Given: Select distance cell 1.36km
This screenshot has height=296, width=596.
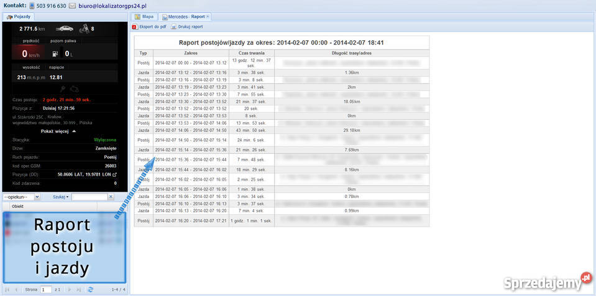Looking at the screenshot, I should pos(352,73).
